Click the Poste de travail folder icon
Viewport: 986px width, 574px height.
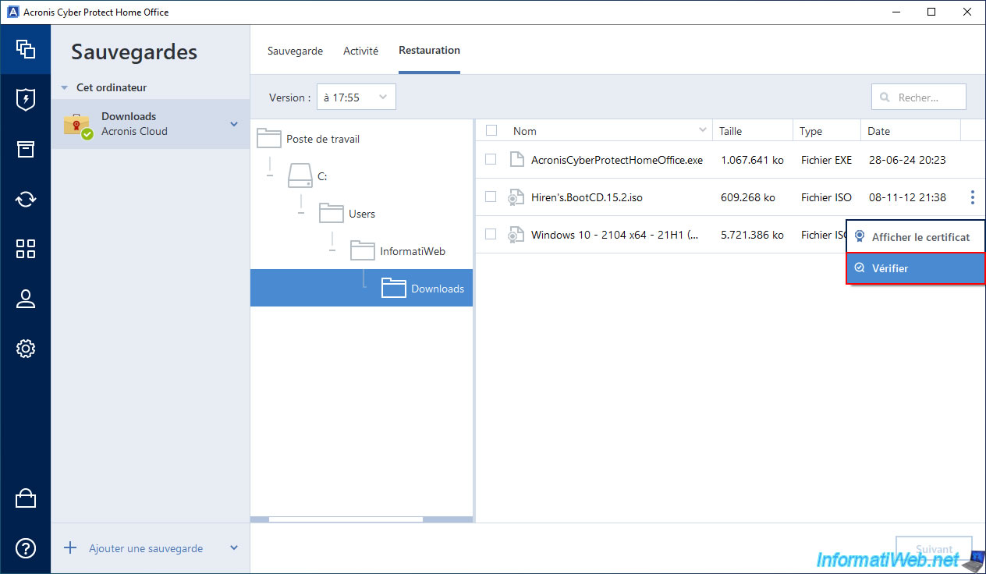[269, 139]
